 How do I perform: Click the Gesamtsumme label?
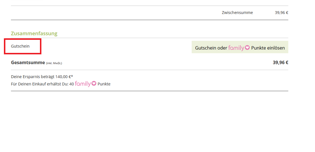(x=28, y=63)
